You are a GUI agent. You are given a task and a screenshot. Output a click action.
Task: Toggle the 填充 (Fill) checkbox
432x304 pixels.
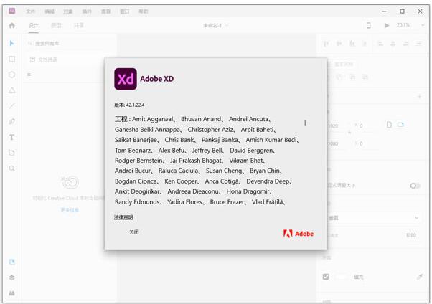tap(326, 277)
